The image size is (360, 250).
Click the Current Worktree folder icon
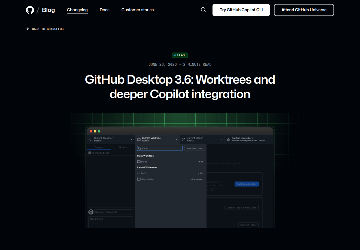[139, 139]
